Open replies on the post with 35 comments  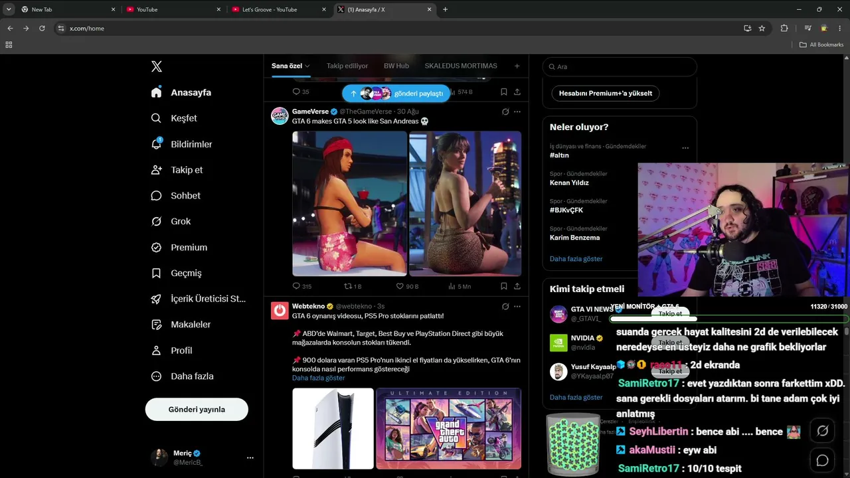[x=301, y=92]
